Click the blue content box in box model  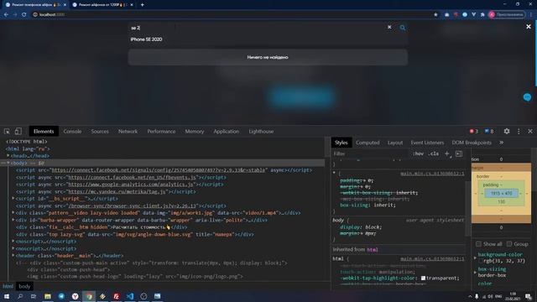coord(501,194)
